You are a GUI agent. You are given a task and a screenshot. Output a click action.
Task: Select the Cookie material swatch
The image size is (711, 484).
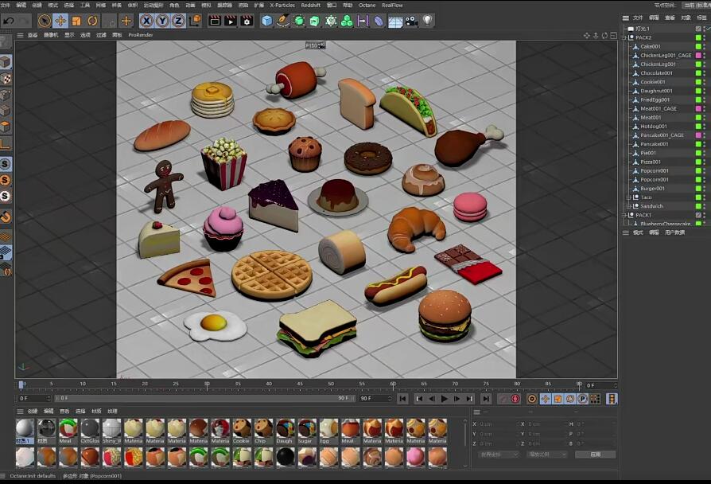coord(241,428)
